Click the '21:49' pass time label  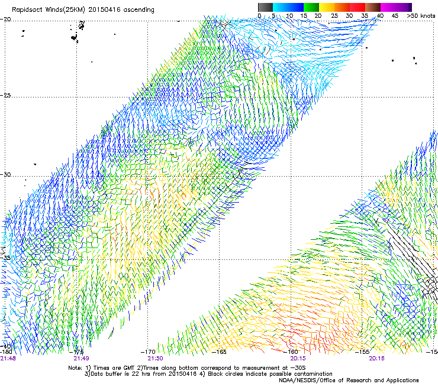pos(82,359)
